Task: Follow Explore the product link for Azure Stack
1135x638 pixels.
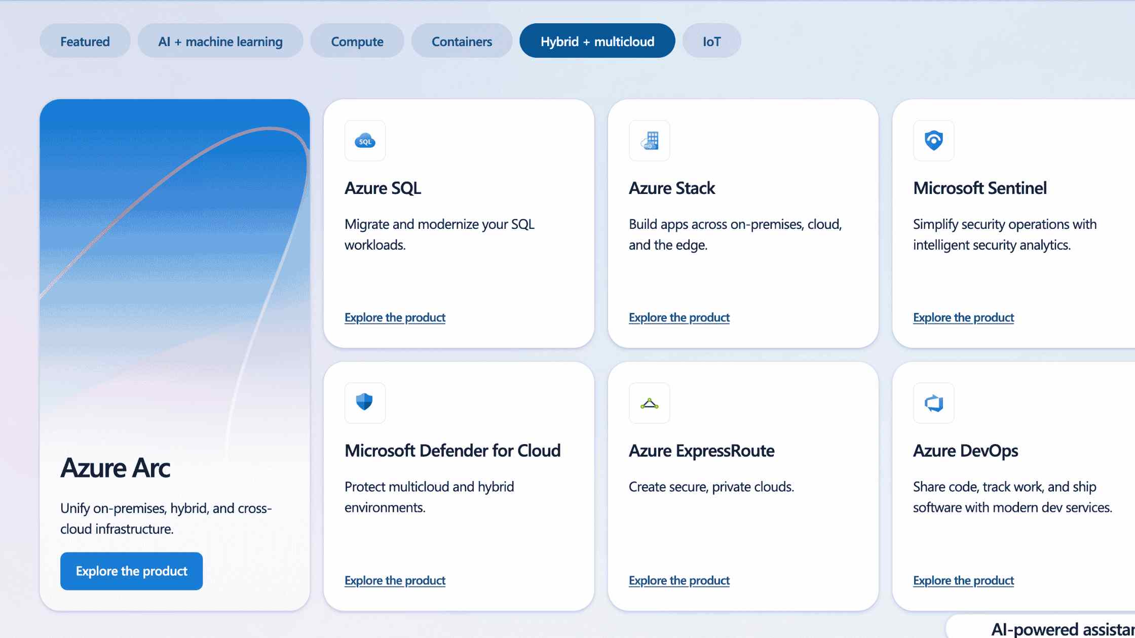Action: click(x=679, y=317)
